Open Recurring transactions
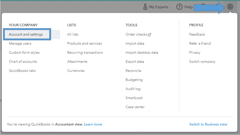Image resolution: width=240 pixels, height=135 pixels. coord(85,53)
